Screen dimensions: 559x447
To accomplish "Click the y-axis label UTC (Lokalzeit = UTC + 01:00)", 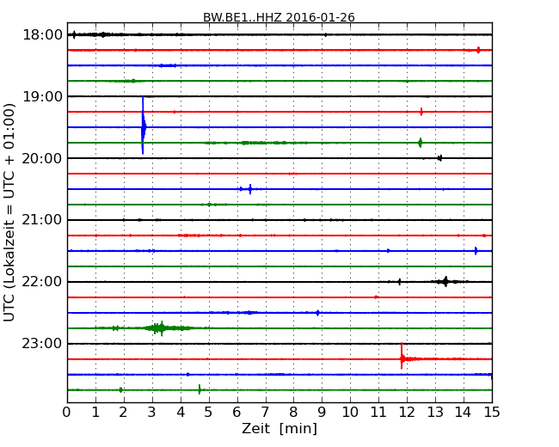I will coord(9,212).
